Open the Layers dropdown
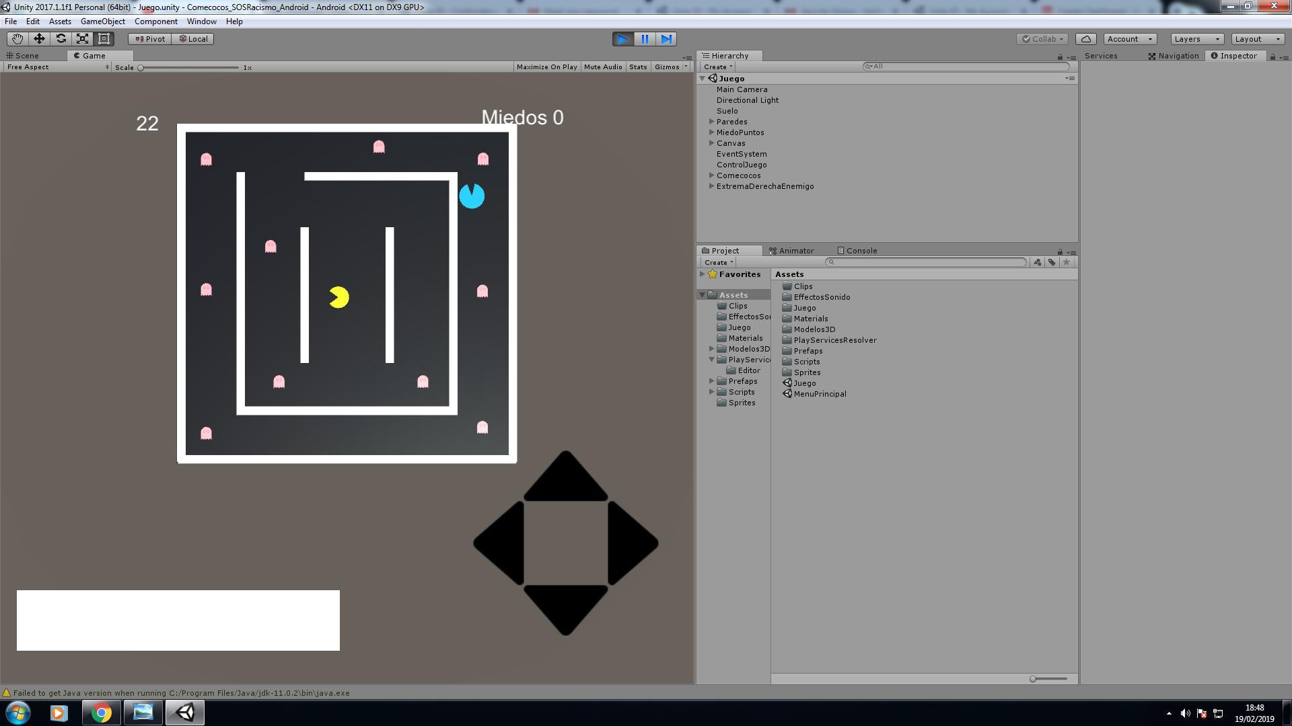The height and width of the screenshot is (726, 1292). [1196, 39]
